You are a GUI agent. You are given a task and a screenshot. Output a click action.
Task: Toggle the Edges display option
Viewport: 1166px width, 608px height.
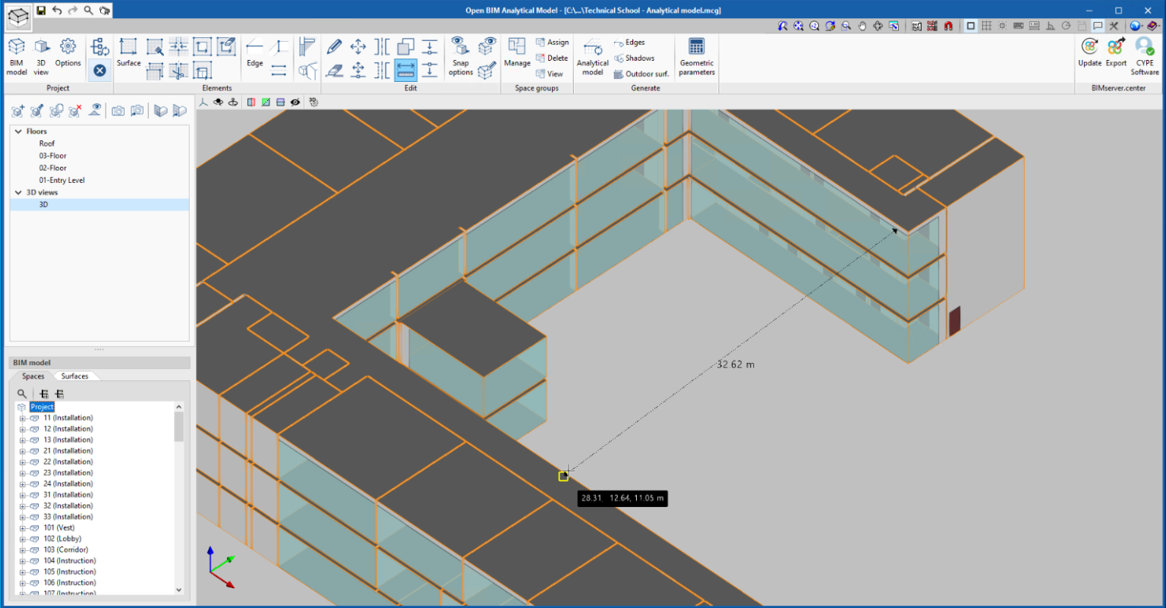click(x=633, y=42)
